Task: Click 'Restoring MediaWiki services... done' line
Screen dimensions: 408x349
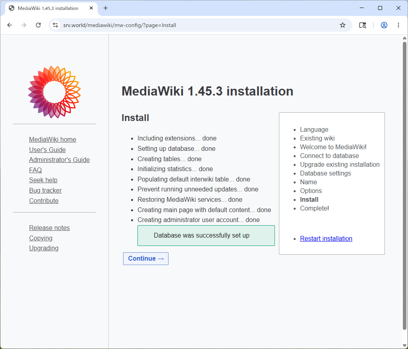Action: pyautogui.click(x=190, y=200)
